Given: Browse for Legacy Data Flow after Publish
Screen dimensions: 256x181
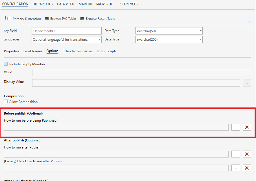Looking at the screenshot, I should point(235,168).
